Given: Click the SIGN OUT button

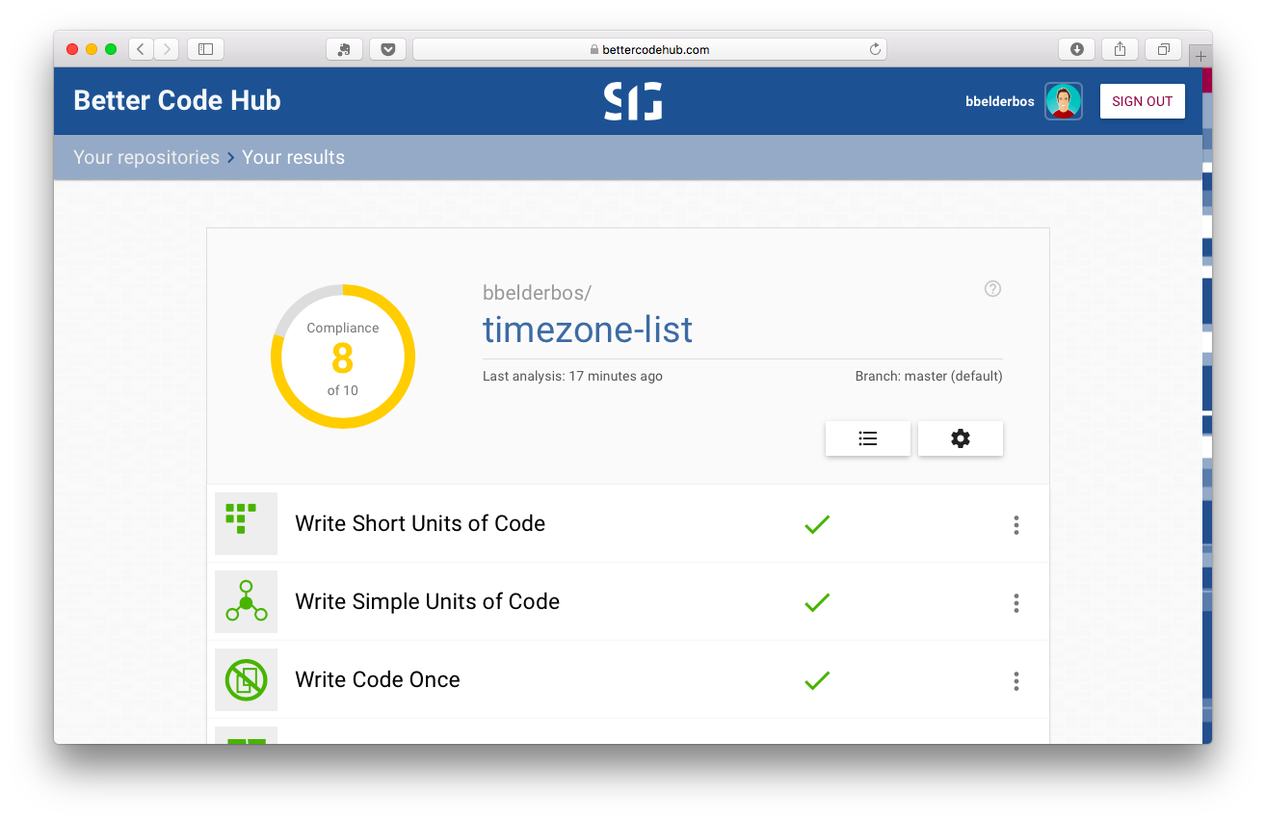Looking at the screenshot, I should (1142, 101).
